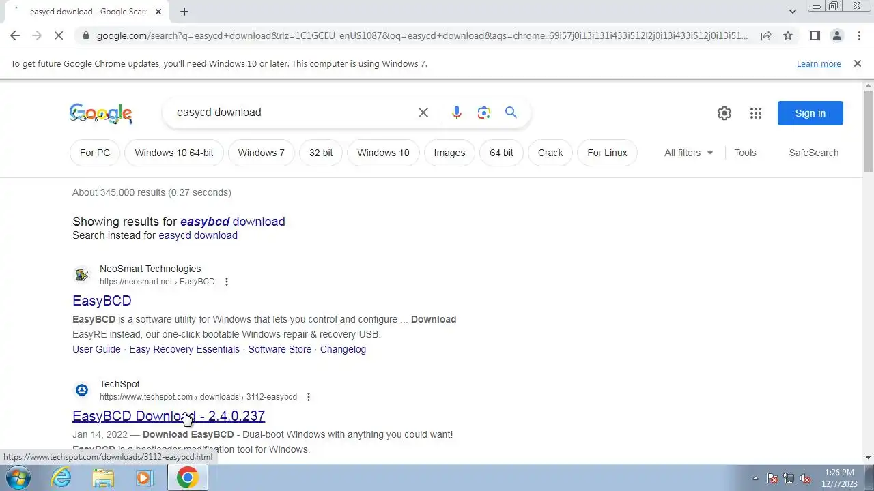Click the Google logo
This screenshot has height=491, width=874.
click(x=101, y=113)
